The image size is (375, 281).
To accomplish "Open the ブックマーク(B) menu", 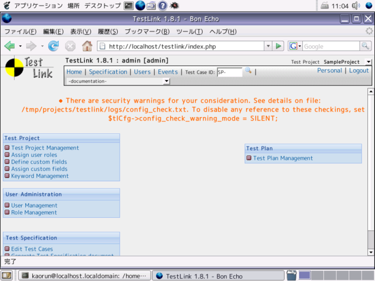I will click(147, 32).
